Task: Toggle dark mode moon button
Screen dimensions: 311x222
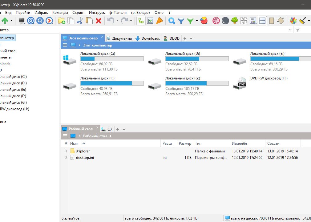Action: (x=225, y=21)
